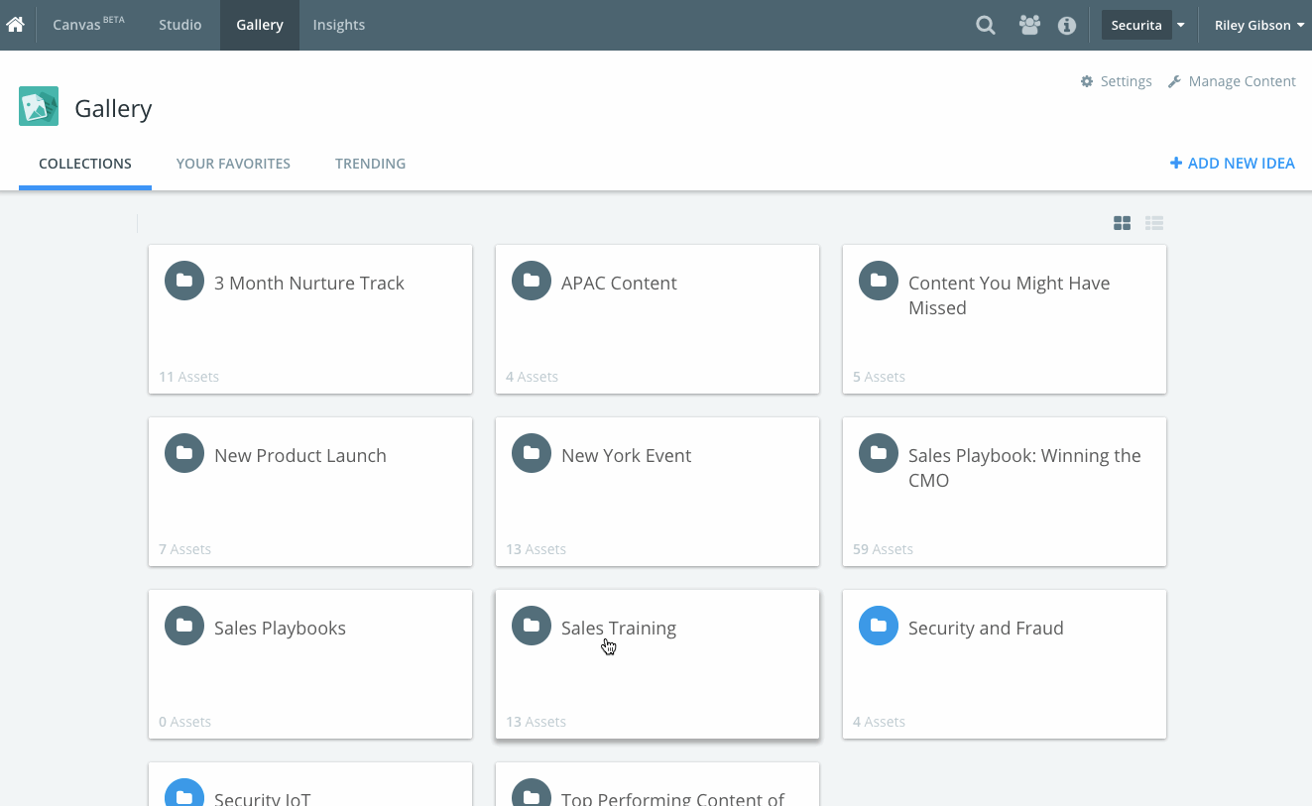Open the Riley Gibson user menu
This screenshot has height=806, width=1312.
tap(1258, 26)
